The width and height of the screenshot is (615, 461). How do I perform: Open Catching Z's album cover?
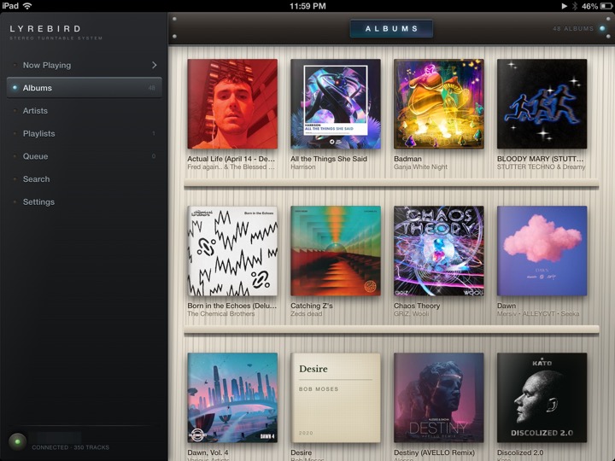[x=336, y=251]
